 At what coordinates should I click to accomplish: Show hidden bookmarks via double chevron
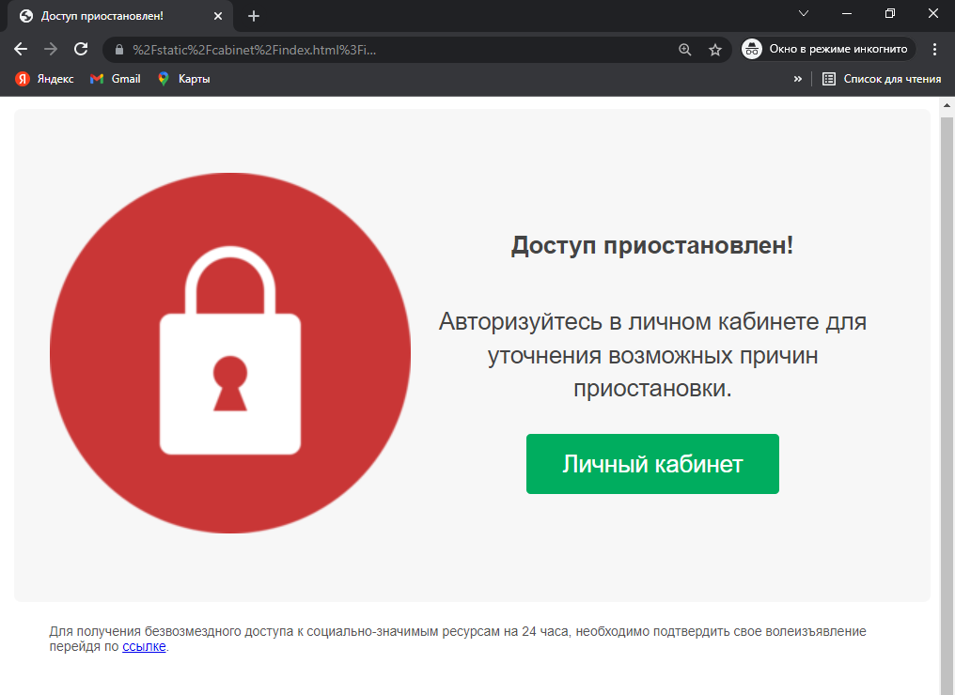point(798,79)
